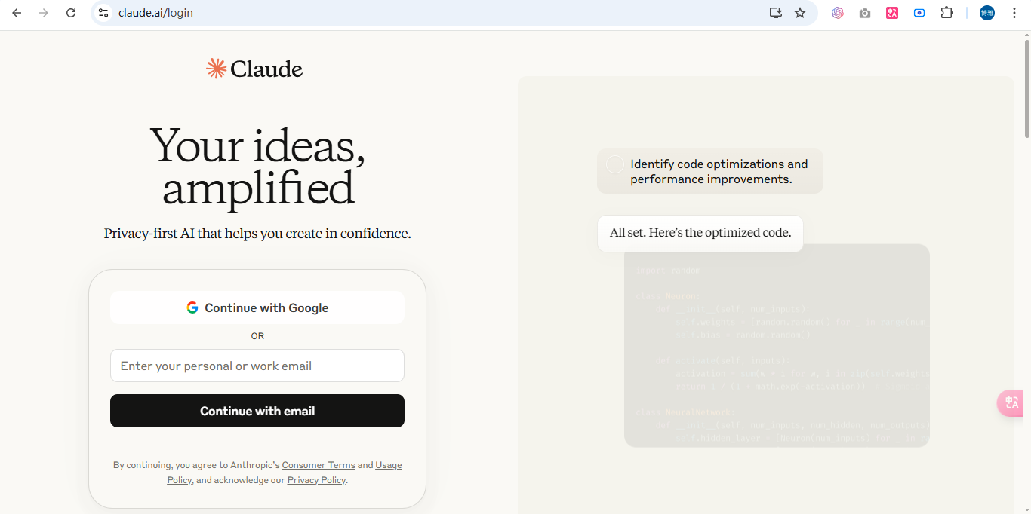Click the floating pink translate widget

[x=1012, y=403]
